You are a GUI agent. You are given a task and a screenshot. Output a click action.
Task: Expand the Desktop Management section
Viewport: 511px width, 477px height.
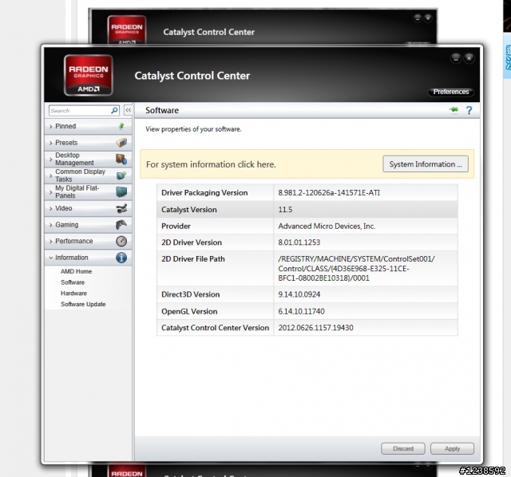pos(88,159)
